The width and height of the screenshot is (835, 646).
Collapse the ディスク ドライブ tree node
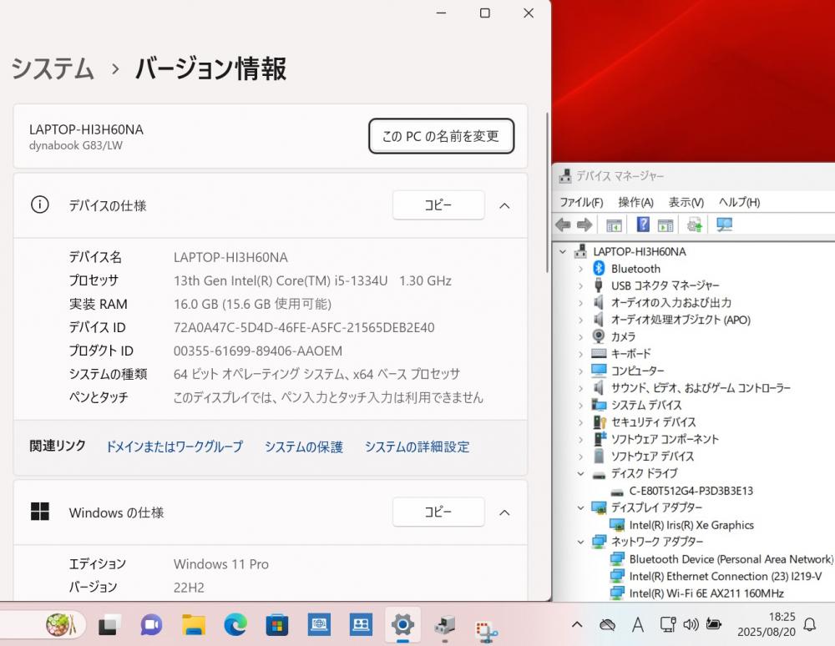[x=580, y=473]
